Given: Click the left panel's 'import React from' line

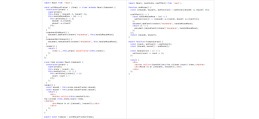Looking at the screenshot, I should [58, 3].
